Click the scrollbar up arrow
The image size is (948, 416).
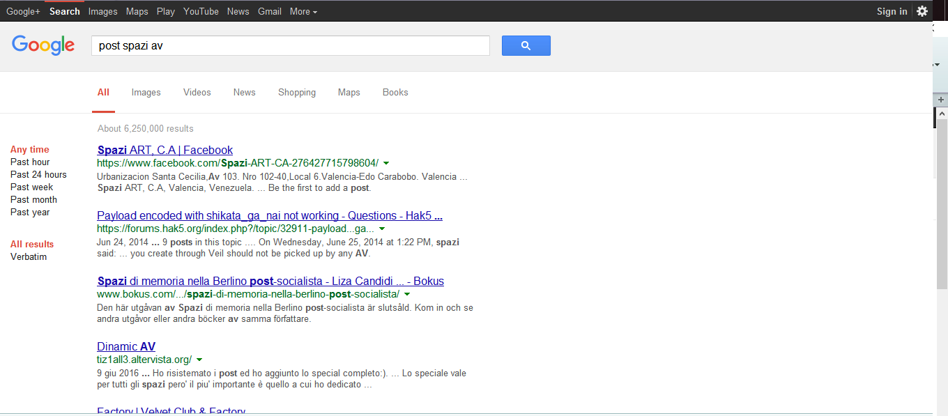941,113
